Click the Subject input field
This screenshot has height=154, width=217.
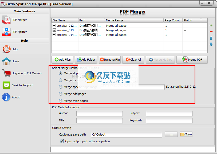coord(169,113)
